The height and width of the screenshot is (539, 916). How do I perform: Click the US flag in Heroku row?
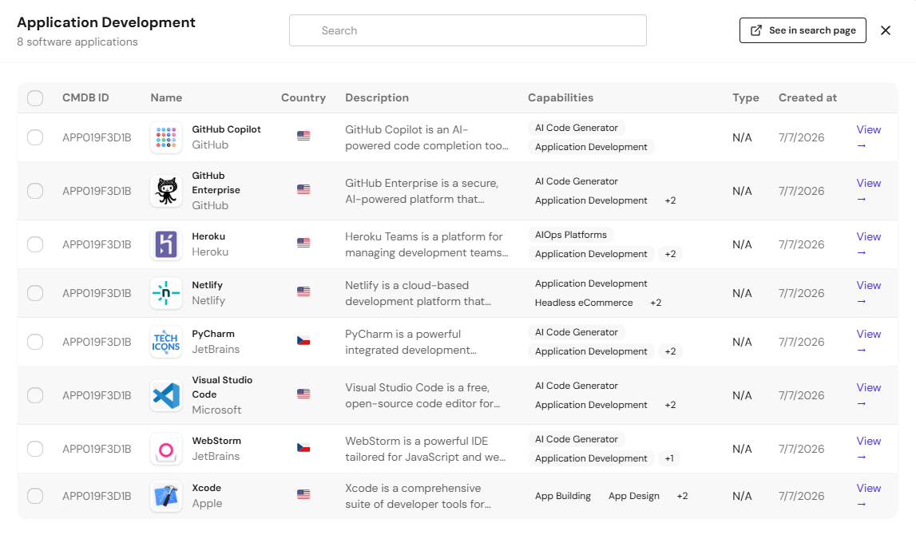[303, 242]
